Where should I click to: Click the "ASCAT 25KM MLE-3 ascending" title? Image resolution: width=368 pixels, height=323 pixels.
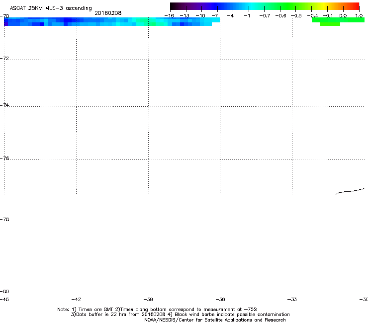click(x=51, y=8)
